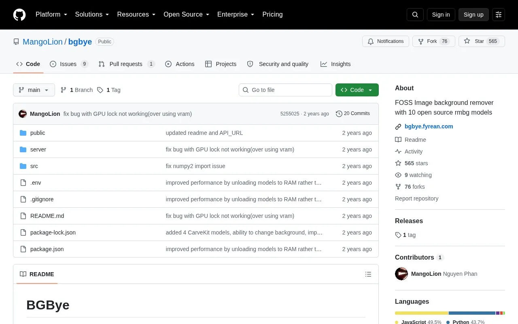Expand the green Code dropdown button
The height and width of the screenshot is (324, 518).
tap(357, 90)
